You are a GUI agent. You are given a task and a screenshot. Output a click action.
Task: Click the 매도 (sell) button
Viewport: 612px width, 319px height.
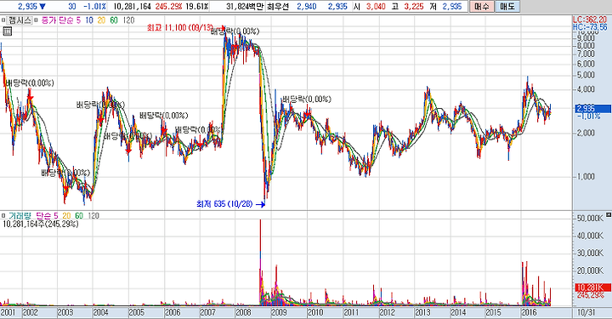pyautogui.click(x=507, y=6)
